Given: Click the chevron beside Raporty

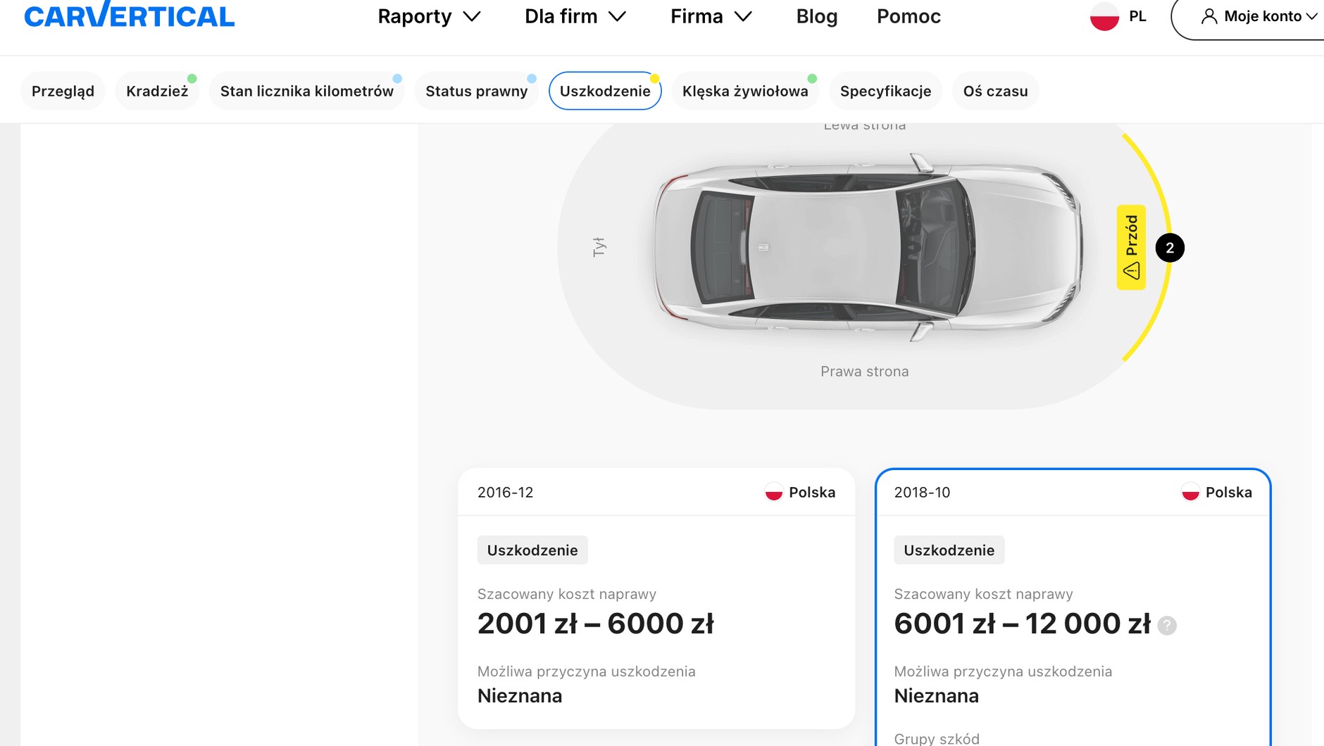Looking at the screenshot, I should [x=472, y=16].
